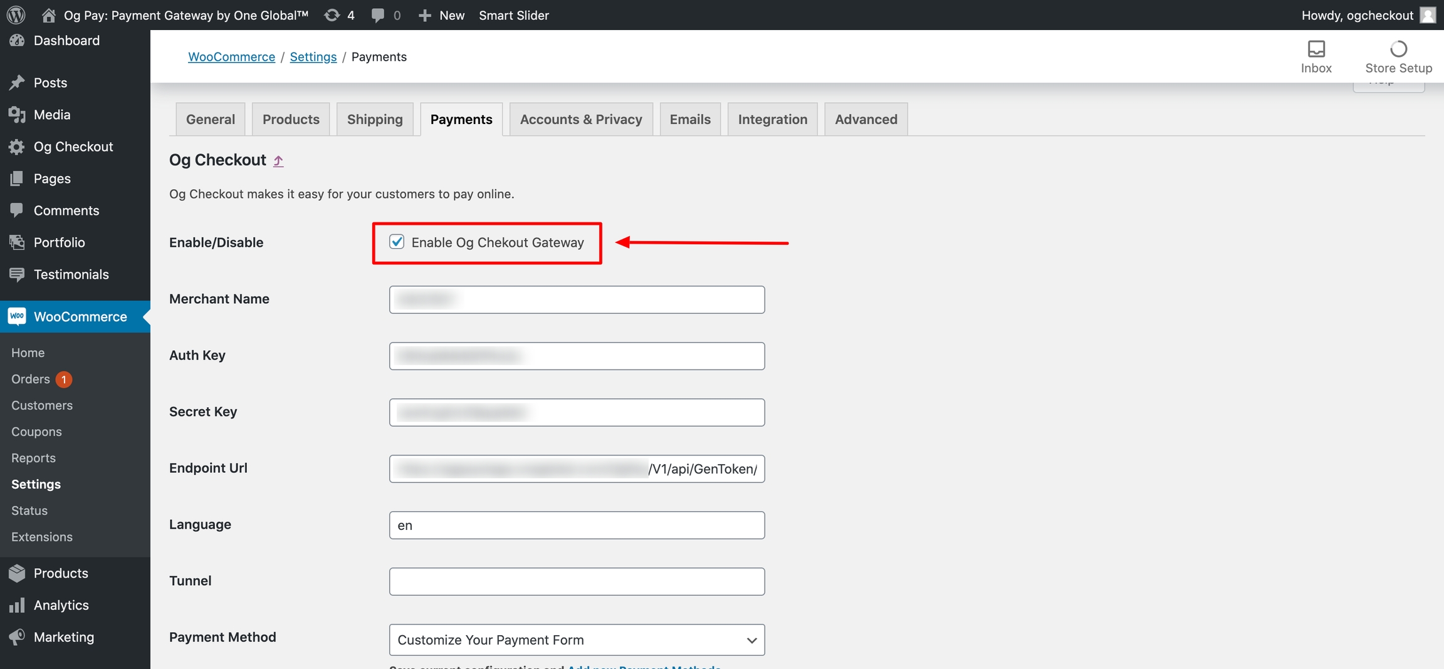The height and width of the screenshot is (669, 1444).
Task: Open the New content menu in admin bar
Action: [x=442, y=15]
